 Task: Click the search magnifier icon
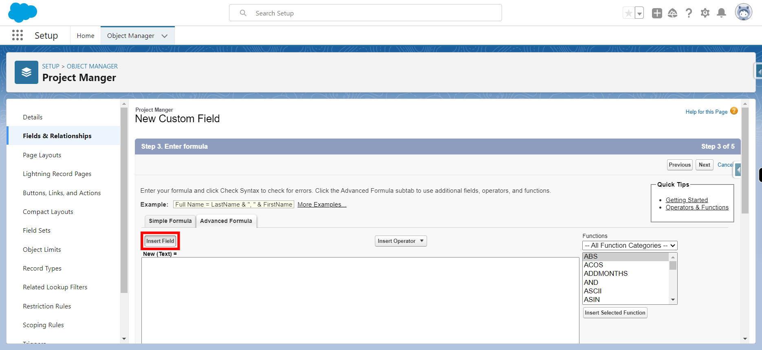pyautogui.click(x=243, y=13)
